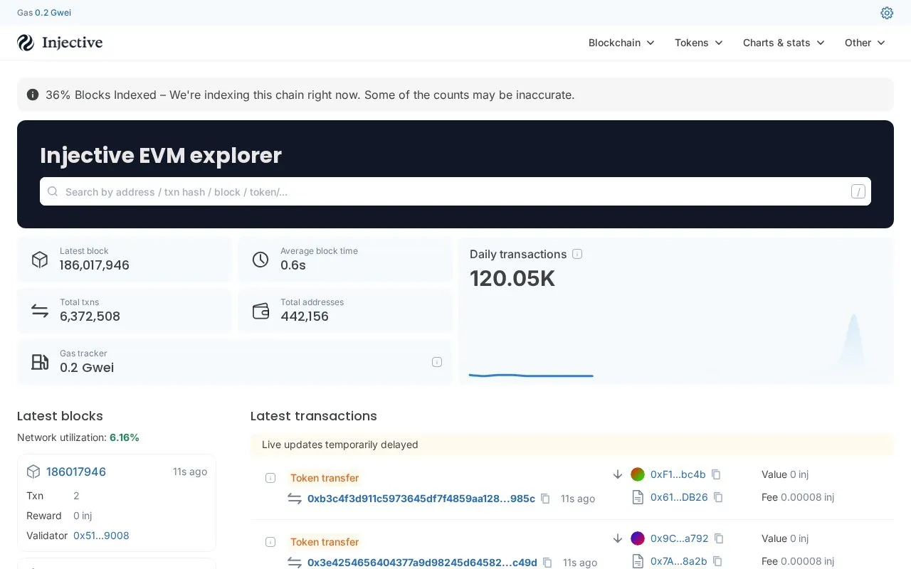The width and height of the screenshot is (911, 569).
Task: Click the Total txns arrows icon
Action: (x=40, y=311)
